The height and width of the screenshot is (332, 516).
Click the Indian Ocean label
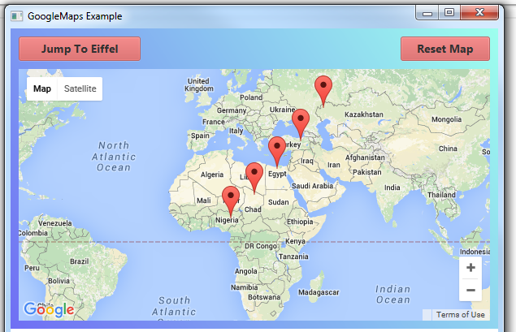click(393, 295)
